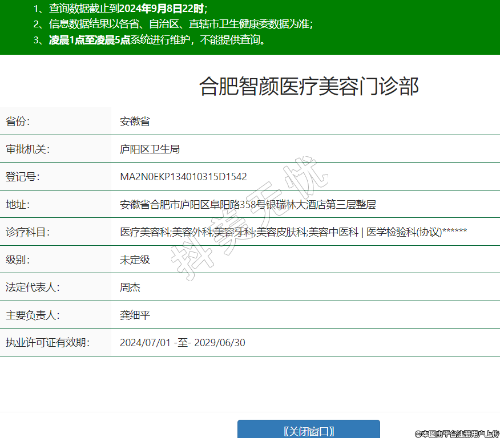The height and width of the screenshot is (438, 500).
Task: Click the notice about 卫生健康委 data source
Action: coord(173,24)
